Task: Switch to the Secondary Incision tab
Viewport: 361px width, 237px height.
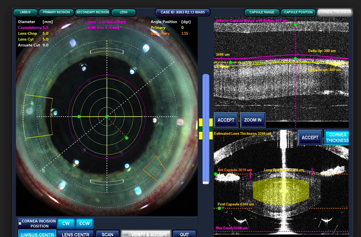Action: click(x=92, y=12)
